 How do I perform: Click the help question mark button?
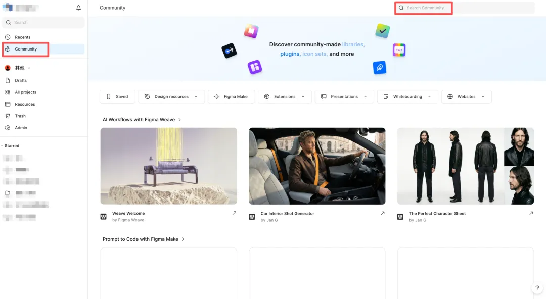coord(537,288)
